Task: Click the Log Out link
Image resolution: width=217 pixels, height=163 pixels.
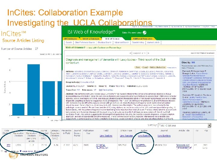Action: [x=206, y=27]
